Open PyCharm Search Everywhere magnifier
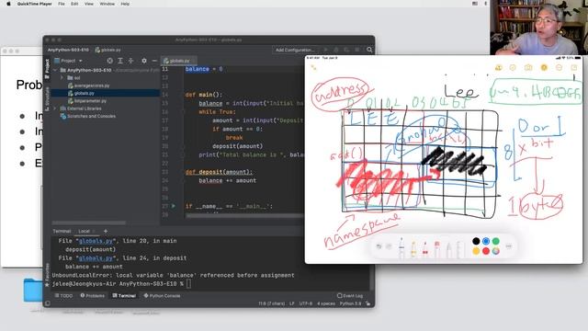The width and height of the screenshot is (588, 331). coord(369,50)
